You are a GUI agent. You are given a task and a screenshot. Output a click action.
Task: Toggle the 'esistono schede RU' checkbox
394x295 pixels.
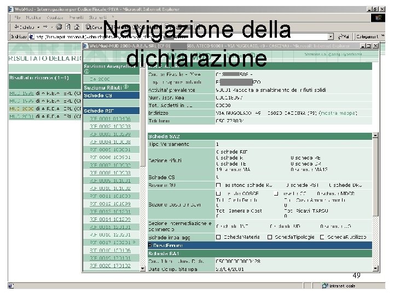[x=218, y=185]
